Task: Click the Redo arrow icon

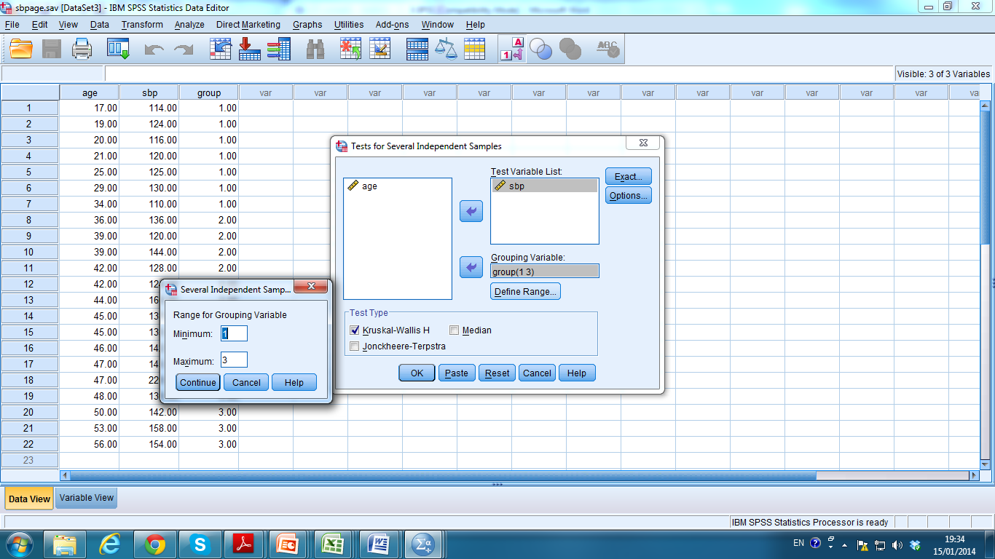Action: 184,49
